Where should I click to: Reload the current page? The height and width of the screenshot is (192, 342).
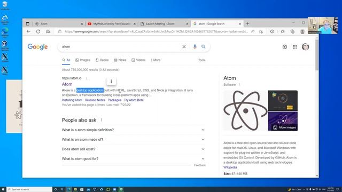coord(38,31)
